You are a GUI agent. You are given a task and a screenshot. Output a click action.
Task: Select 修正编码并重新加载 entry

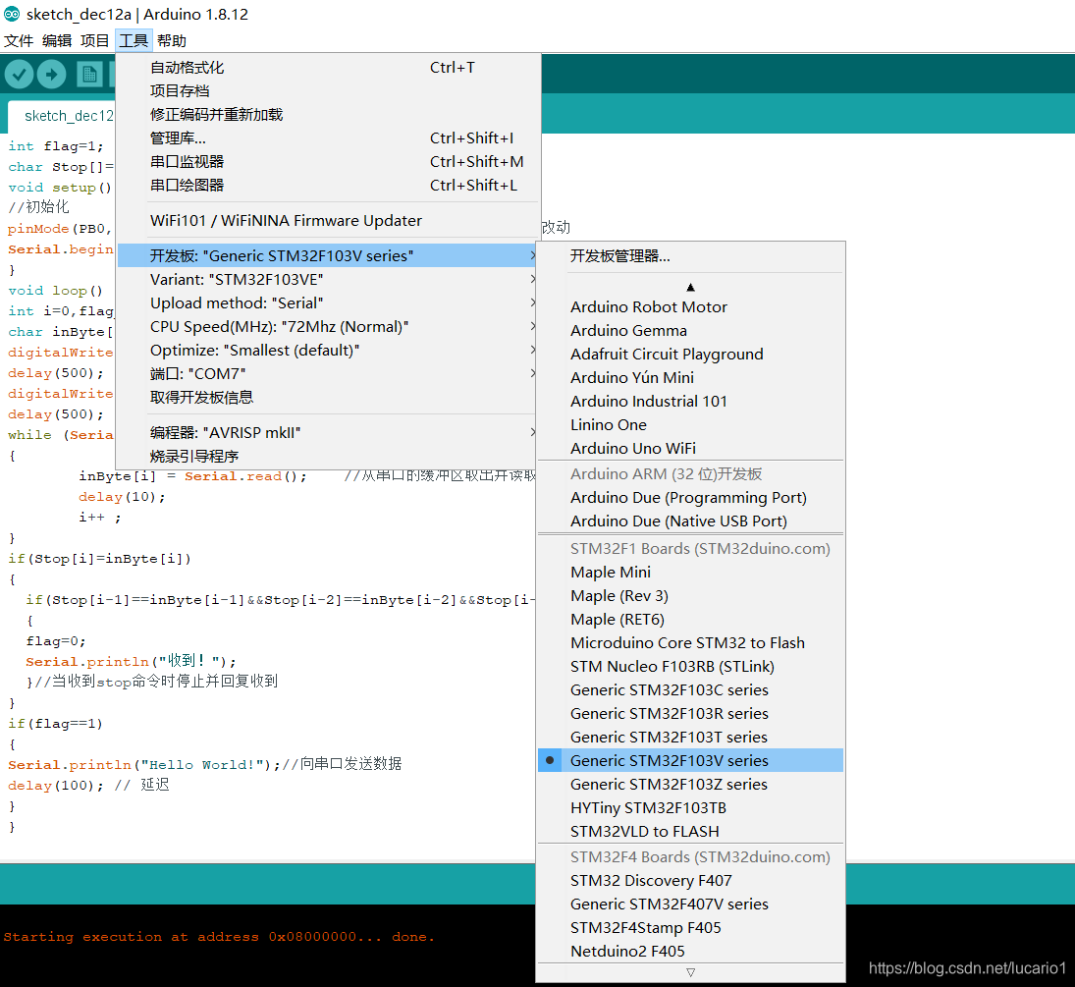[328, 114]
